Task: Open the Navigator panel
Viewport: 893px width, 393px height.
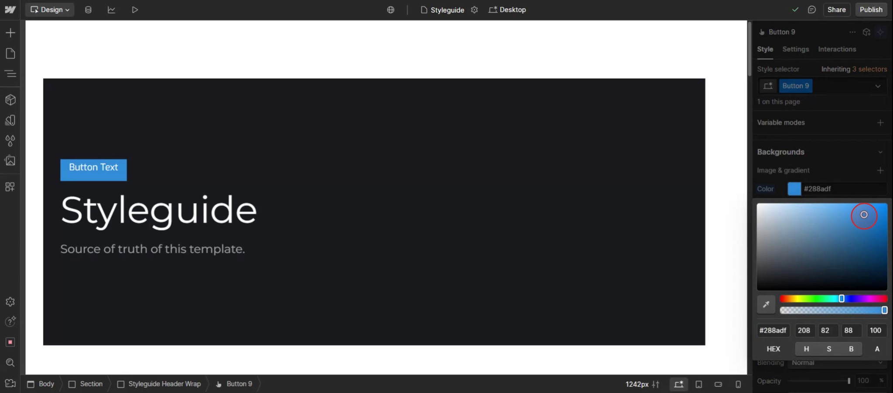Action: click(x=10, y=73)
